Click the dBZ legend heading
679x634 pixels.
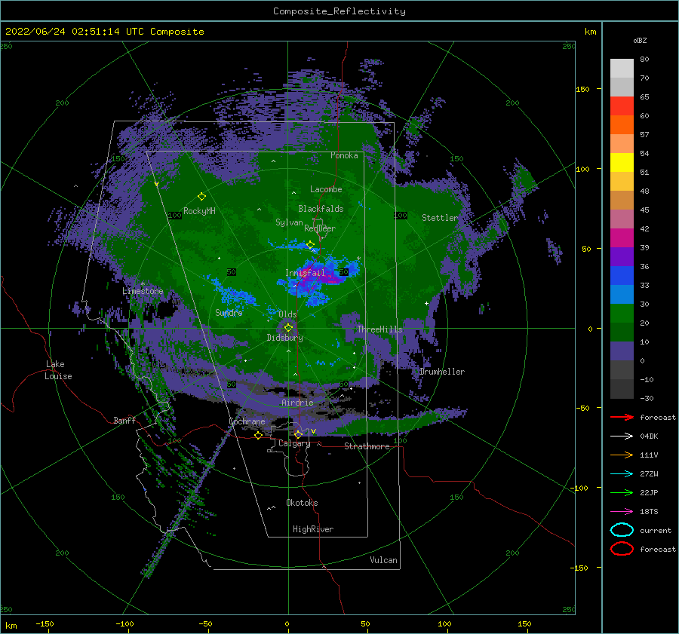[x=640, y=40]
